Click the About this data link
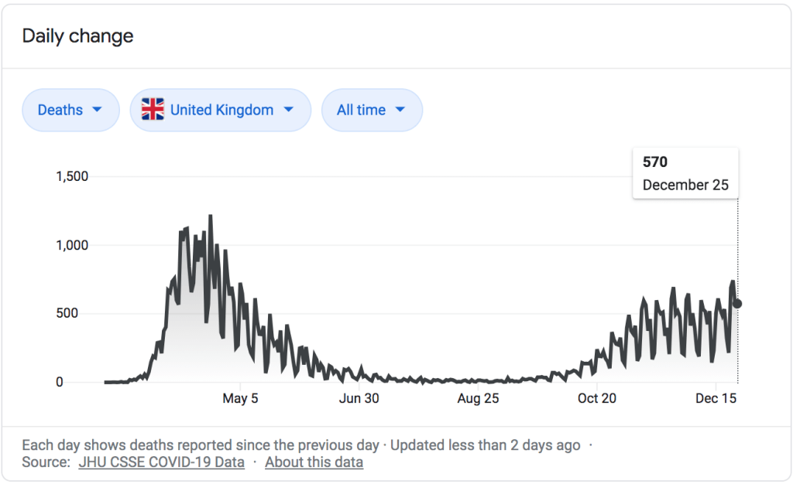The width and height of the screenshot is (793, 484). (x=314, y=462)
